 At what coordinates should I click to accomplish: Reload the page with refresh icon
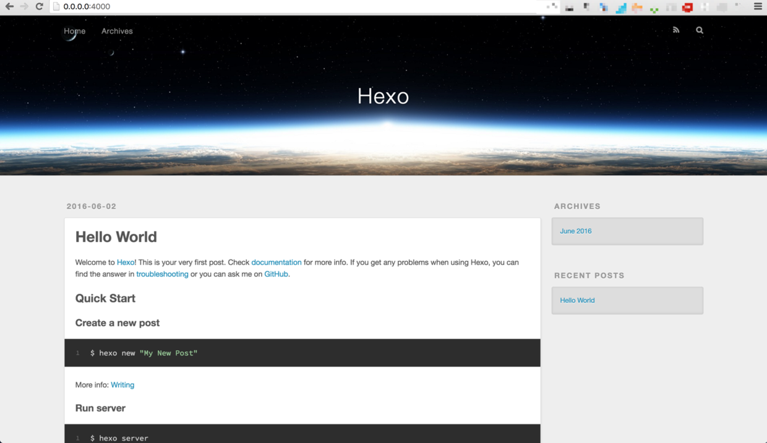click(x=39, y=7)
